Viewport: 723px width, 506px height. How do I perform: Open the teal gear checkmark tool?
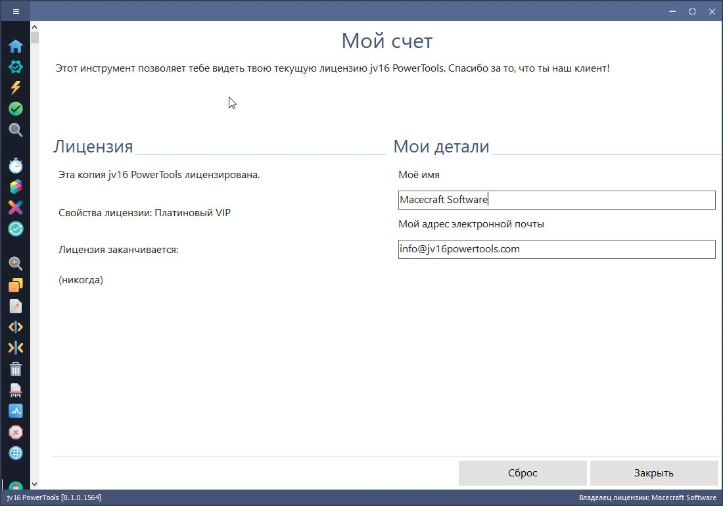point(16,67)
